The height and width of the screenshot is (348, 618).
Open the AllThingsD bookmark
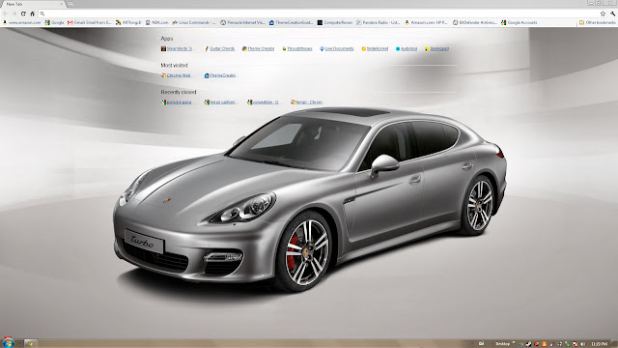coord(128,22)
